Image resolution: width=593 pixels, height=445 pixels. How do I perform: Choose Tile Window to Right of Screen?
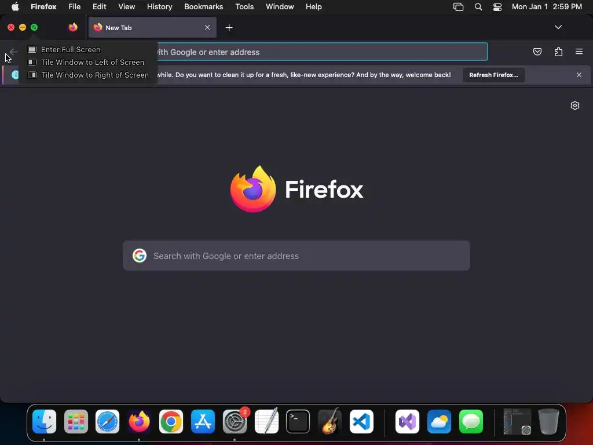(x=88, y=75)
